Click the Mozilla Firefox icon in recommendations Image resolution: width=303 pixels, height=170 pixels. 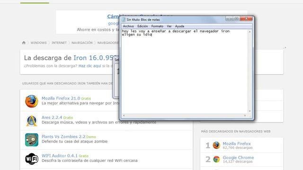[32, 101]
